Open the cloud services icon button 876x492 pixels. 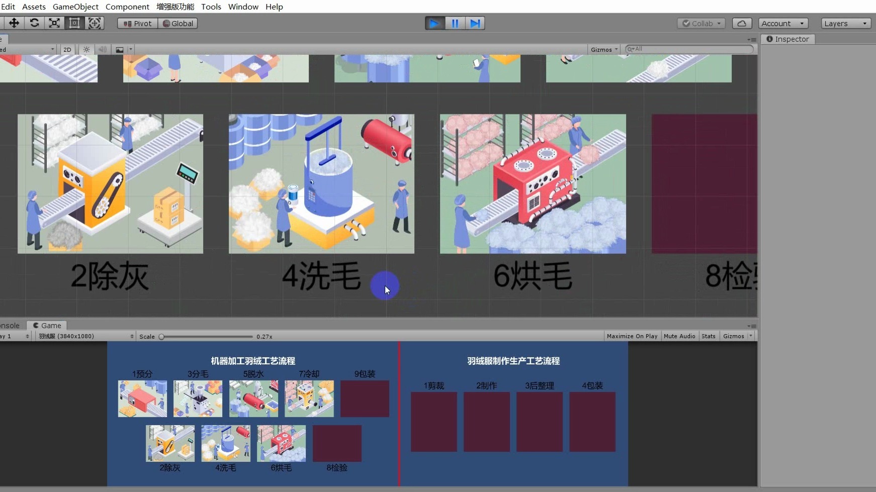pos(742,23)
